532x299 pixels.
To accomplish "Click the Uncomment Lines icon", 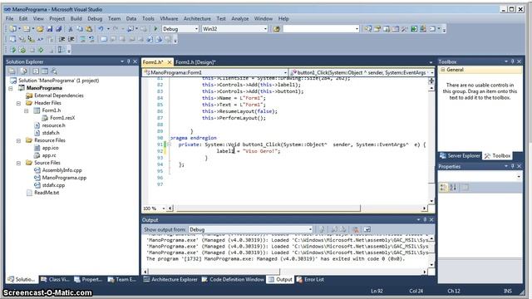I will tap(92, 39).
